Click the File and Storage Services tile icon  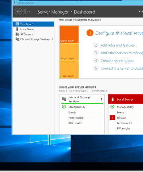coord(64,99)
